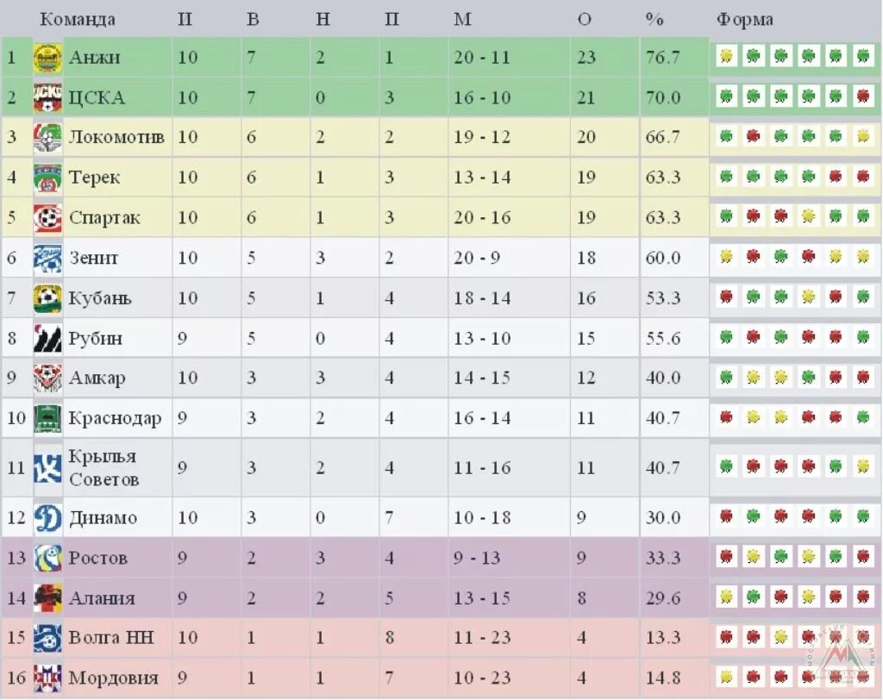Click the Анжи club logo
Viewport: 883px width, 700px height.
pyautogui.click(x=47, y=58)
